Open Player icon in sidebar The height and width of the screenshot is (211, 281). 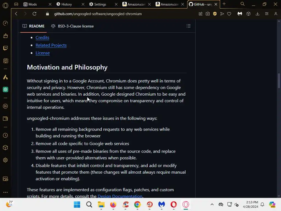click(x=5, y=106)
